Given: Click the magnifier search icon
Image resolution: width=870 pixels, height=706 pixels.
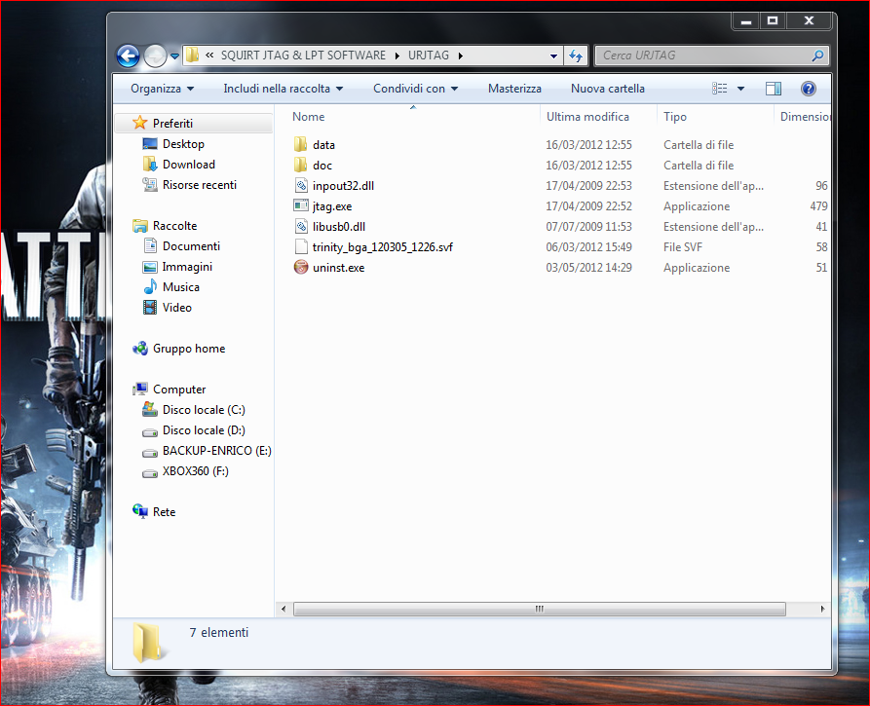Looking at the screenshot, I should pos(817,56).
